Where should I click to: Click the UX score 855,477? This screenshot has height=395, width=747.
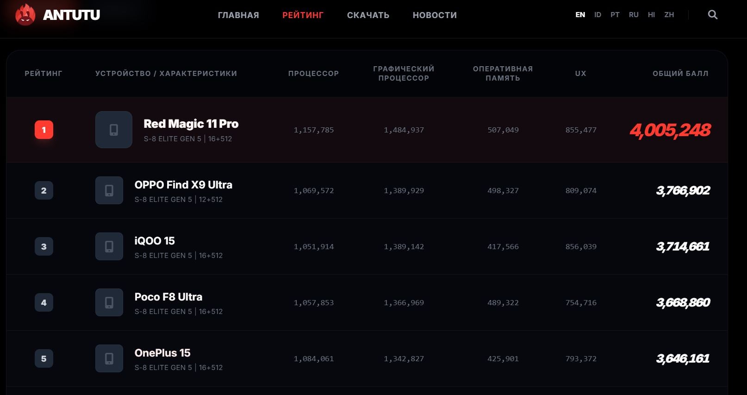click(x=581, y=130)
